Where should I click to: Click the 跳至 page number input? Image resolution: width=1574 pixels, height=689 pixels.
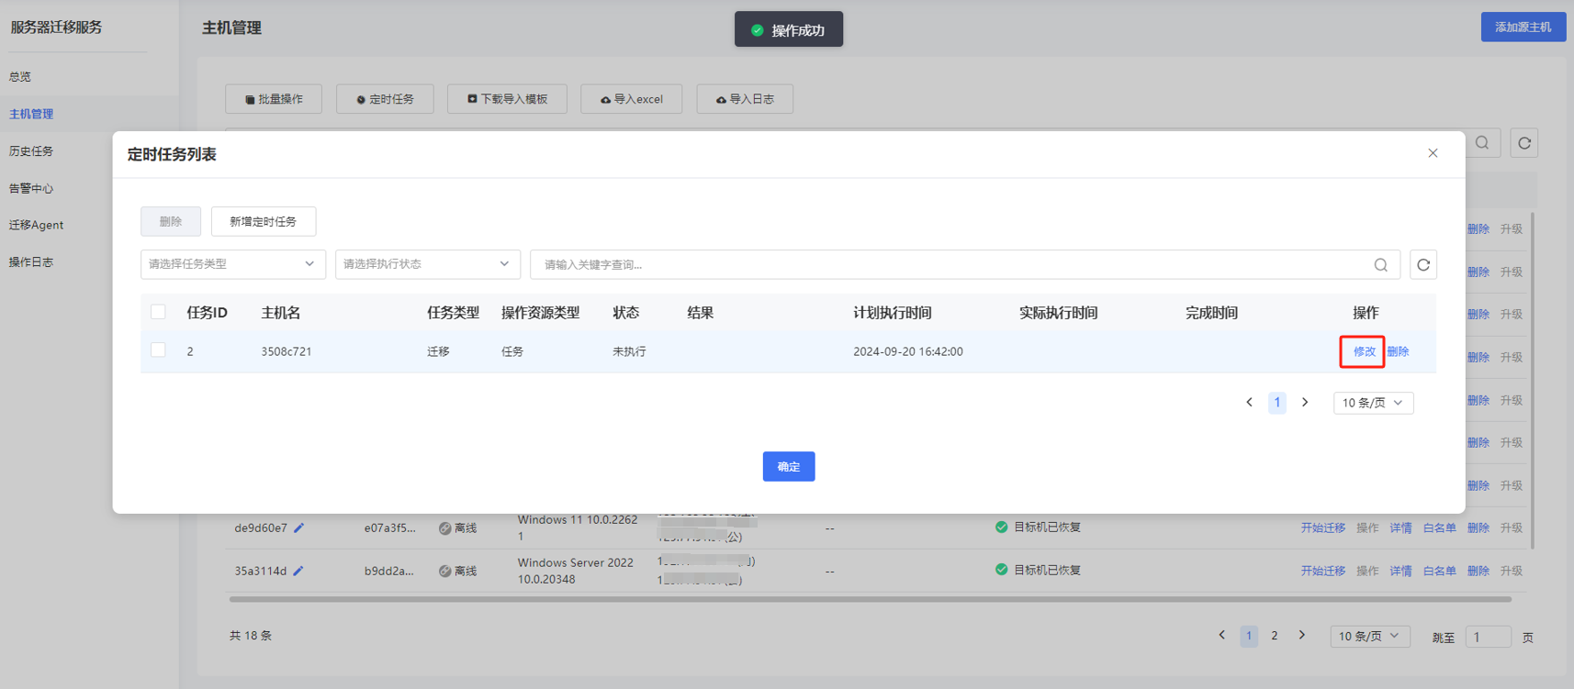pyautogui.click(x=1488, y=637)
